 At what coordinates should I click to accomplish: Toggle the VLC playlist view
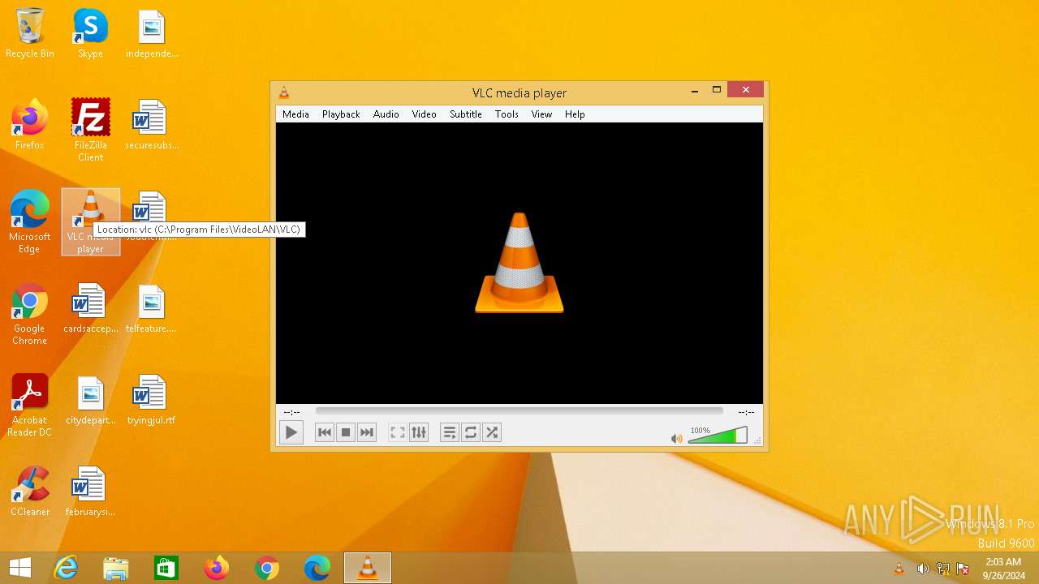click(450, 432)
